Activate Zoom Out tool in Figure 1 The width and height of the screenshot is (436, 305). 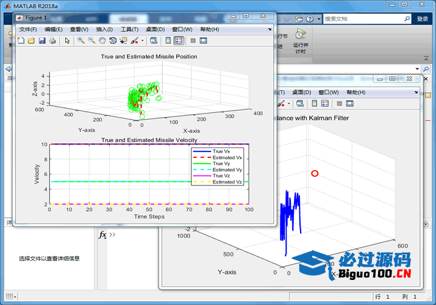(91, 41)
